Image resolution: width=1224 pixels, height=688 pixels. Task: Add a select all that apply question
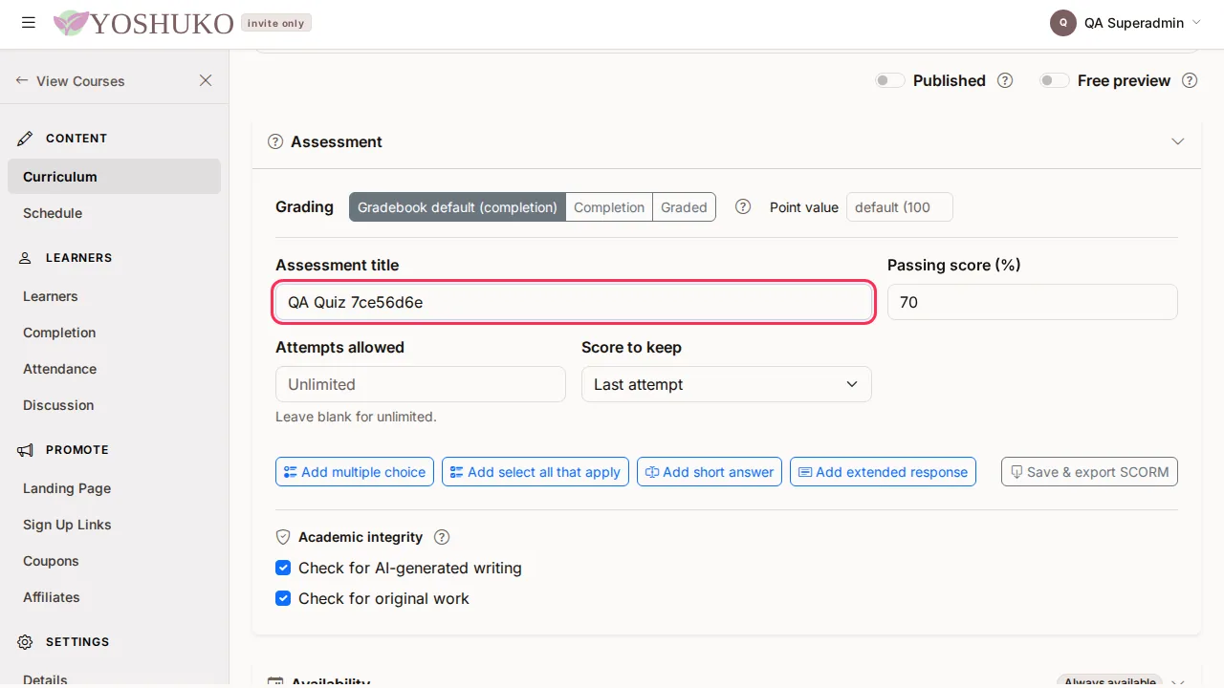coord(535,472)
